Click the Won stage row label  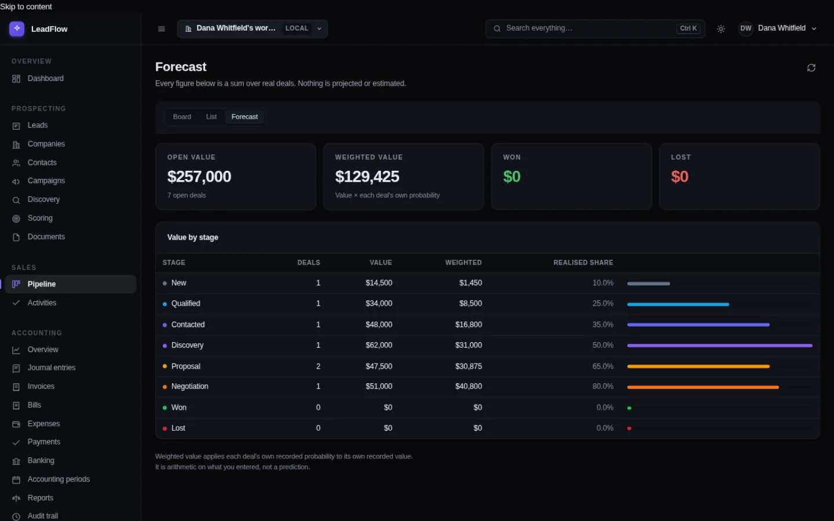179,408
